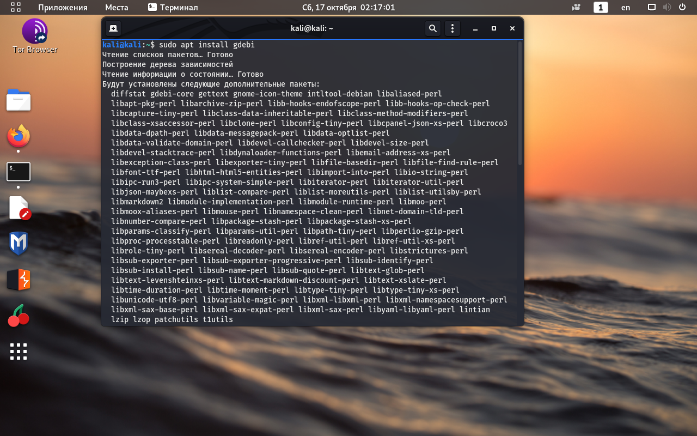Viewport: 697px width, 436px height.
Task: Open Burp Suite from the dock
Action: [x=19, y=280]
